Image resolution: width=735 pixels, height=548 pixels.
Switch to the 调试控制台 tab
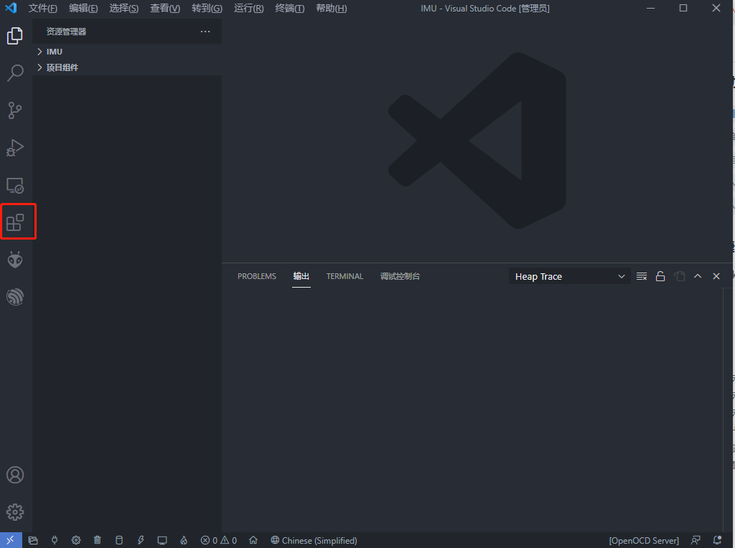(x=400, y=276)
